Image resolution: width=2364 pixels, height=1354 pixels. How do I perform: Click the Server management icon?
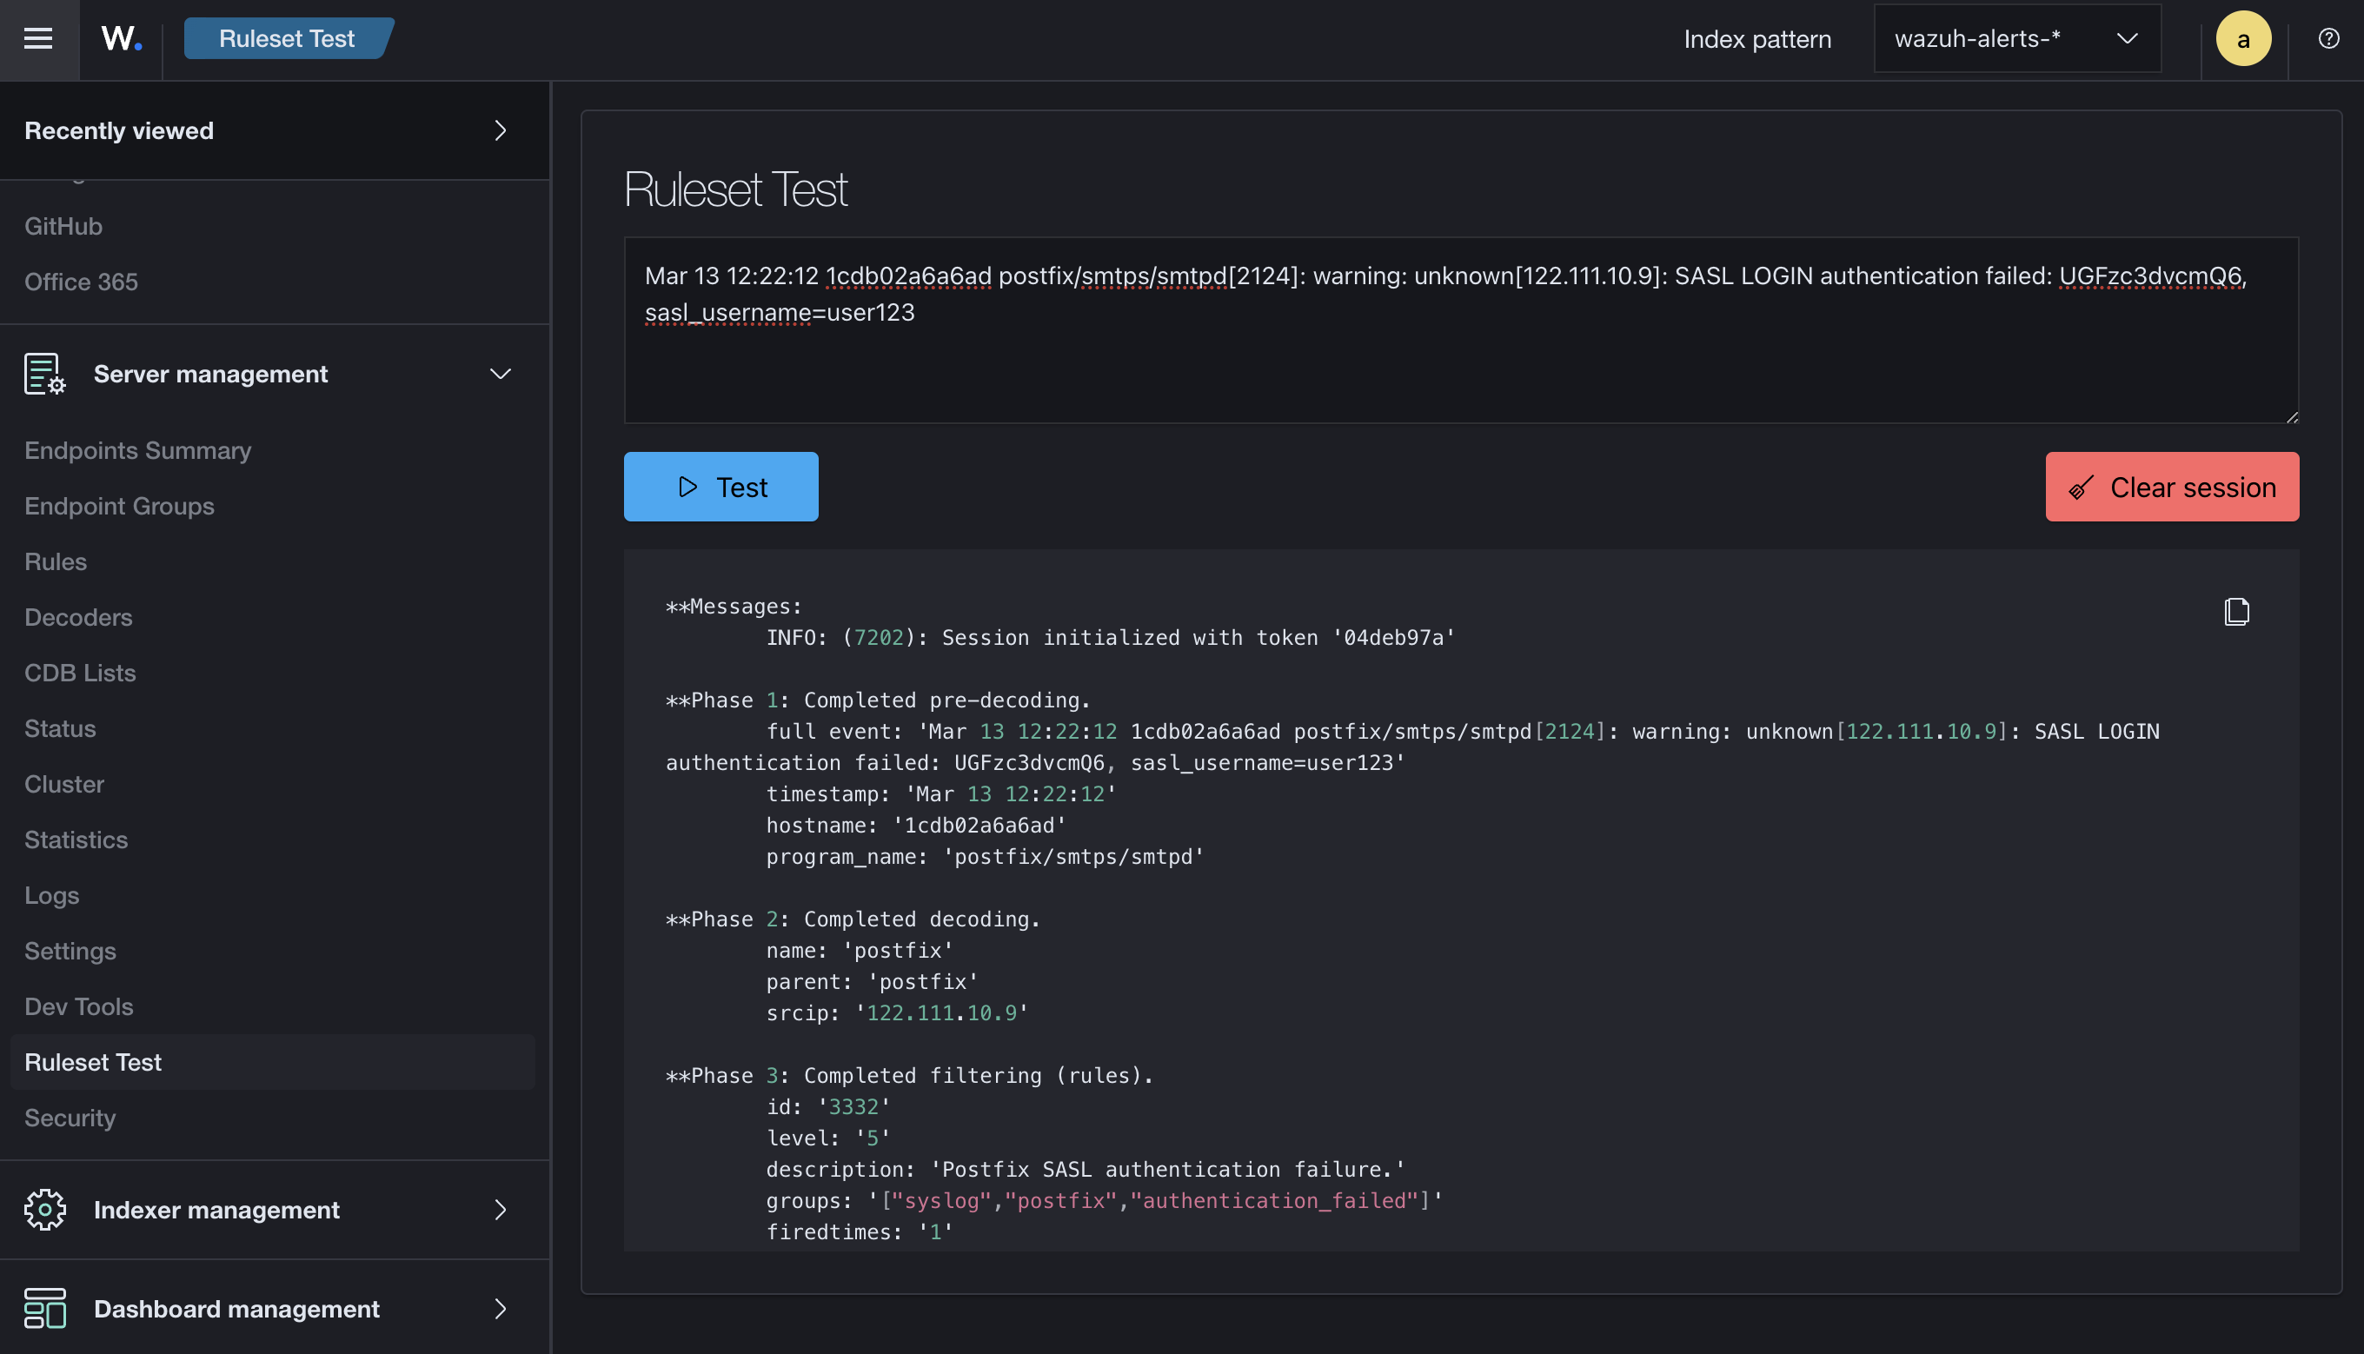[44, 374]
